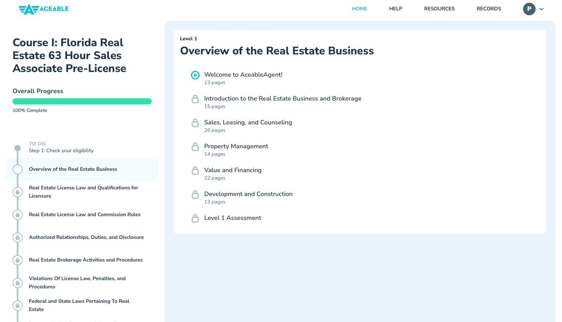Click the empty circle marker beside Overview of the Real Estate Business
This screenshot has height=322, width=562.
click(x=18, y=169)
